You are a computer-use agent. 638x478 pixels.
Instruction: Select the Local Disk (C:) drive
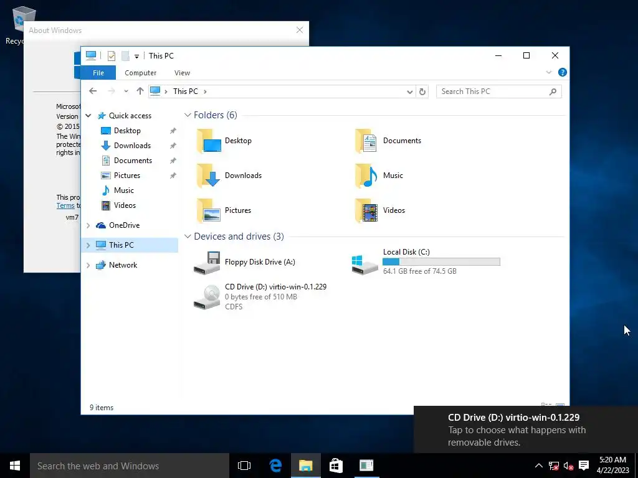point(426,262)
